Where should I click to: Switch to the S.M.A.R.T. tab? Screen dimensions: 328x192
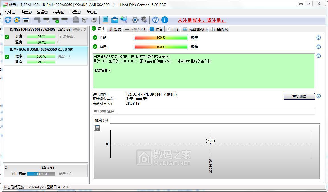[136, 29]
